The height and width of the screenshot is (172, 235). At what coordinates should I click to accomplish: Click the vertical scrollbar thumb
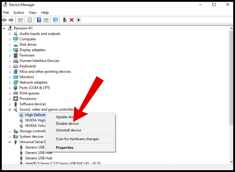pos(231,78)
